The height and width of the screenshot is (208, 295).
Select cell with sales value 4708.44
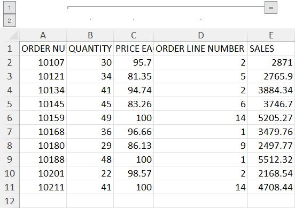point(271,187)
